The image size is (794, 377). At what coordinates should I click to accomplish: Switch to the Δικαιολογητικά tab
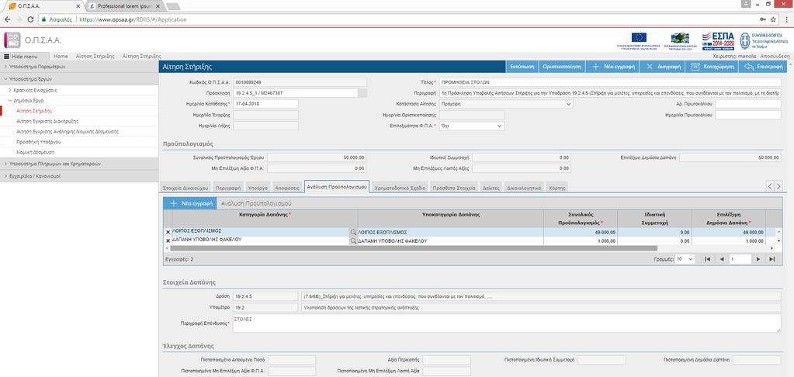coord(524,188)
